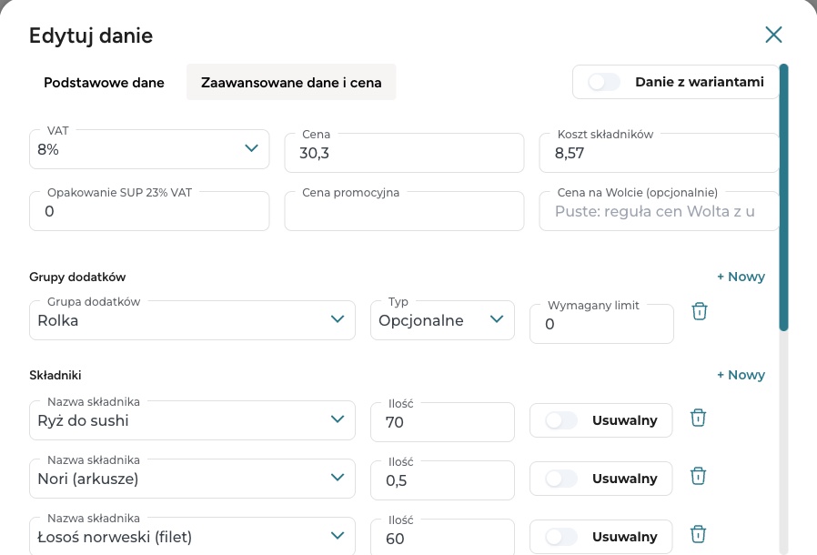This screenshot has width=817, height=555.
Task: Click the Składniki section heading
Action: [x=55, y=375]
